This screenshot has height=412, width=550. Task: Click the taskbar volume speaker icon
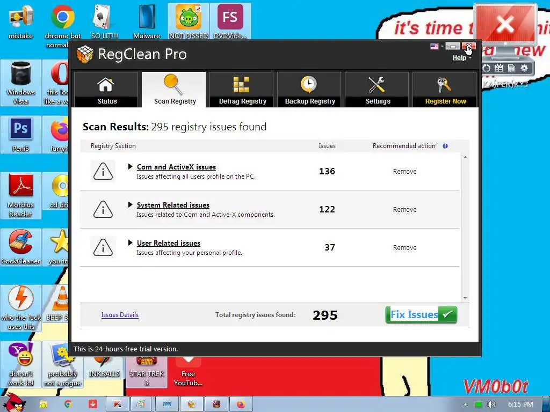tap(491, 404)
